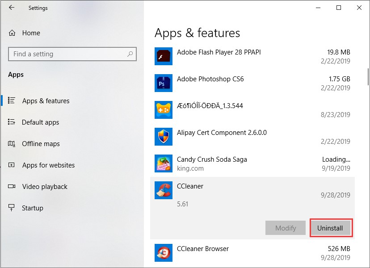Screen dimensions: 370x268
Task: Select the garbled-name 1.3.544 app entry
Action: 252,110
